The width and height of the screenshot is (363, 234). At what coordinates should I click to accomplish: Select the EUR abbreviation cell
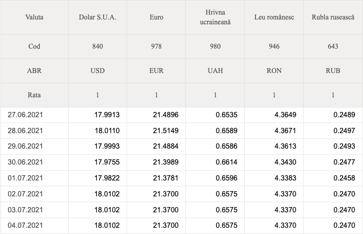[x=156, y=71]
